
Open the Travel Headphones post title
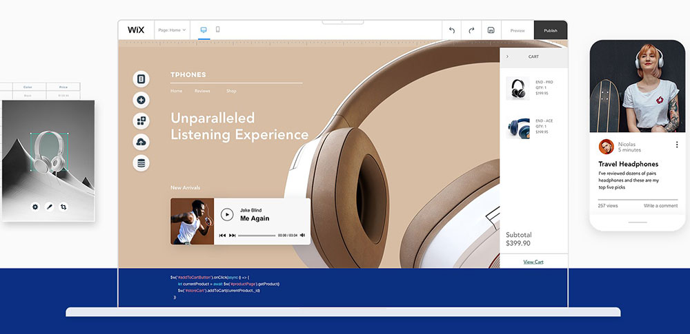click(629, 164)
